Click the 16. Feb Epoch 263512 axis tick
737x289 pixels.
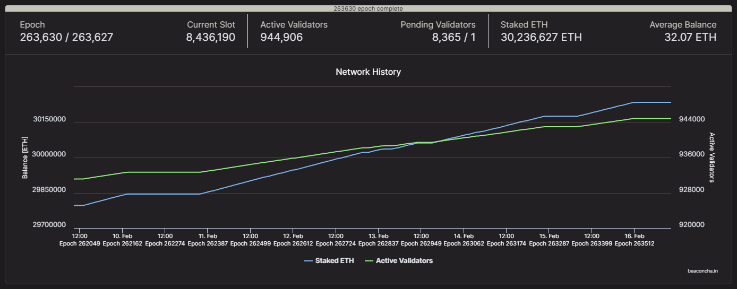635,240
